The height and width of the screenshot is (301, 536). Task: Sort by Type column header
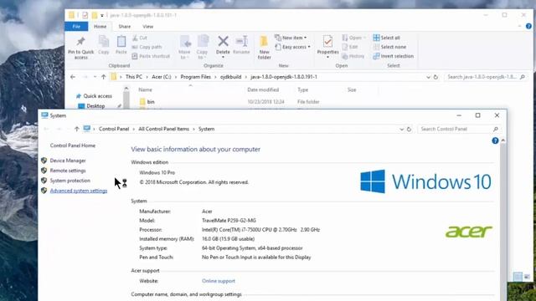click(302, 89)
